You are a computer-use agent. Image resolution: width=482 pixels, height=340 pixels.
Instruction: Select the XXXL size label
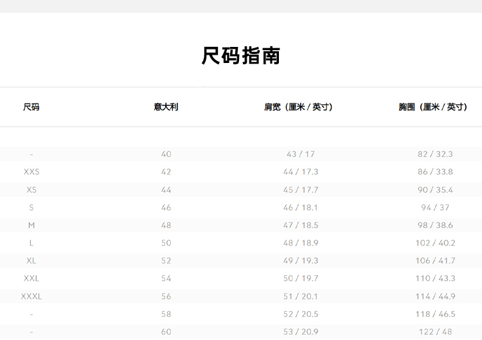coord(31,297)
